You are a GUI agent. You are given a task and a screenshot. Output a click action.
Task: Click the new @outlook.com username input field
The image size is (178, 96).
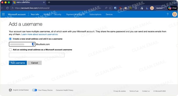[22, 44]
